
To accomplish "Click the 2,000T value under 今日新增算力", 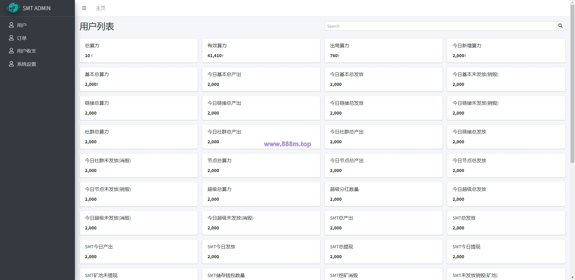I will (x=459, y=56).
